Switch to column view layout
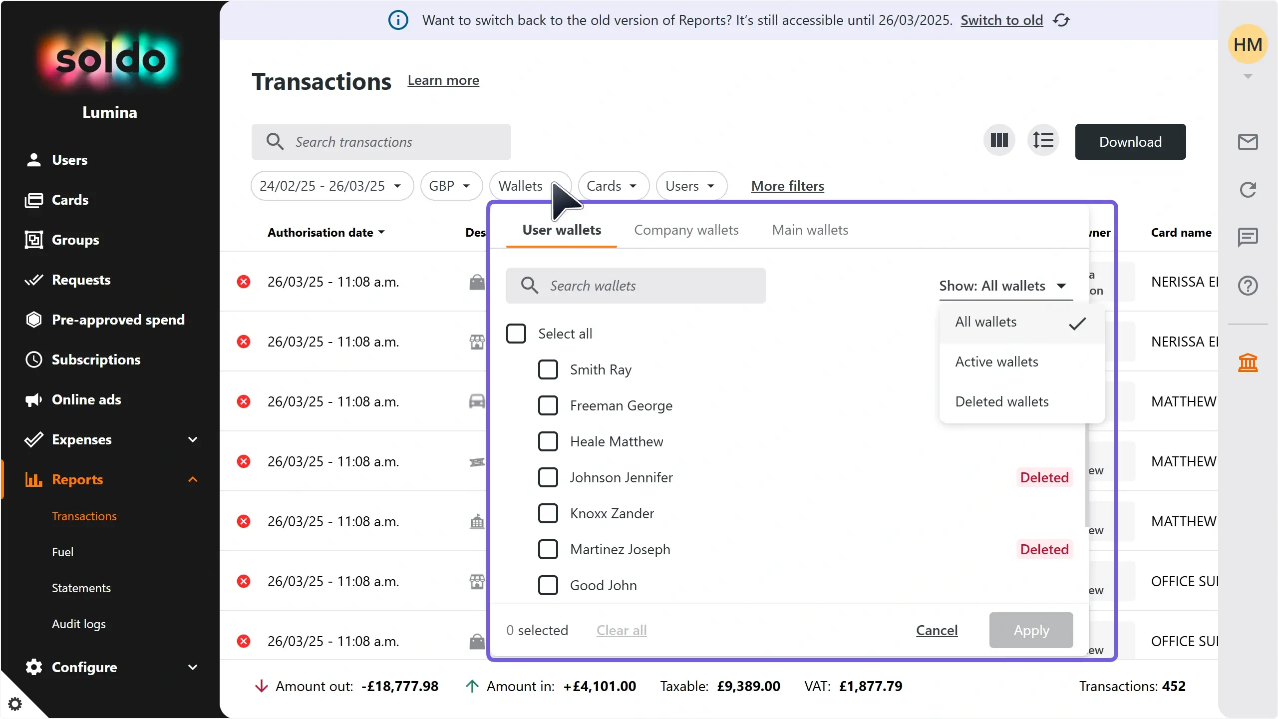 pos(998,141)
